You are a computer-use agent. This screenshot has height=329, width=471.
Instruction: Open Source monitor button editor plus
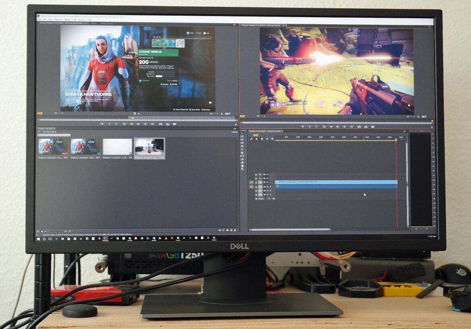236,125
